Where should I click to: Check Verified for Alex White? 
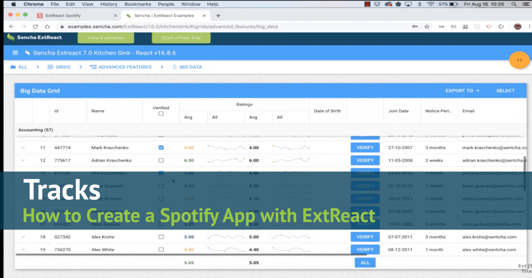click(161, 249)
